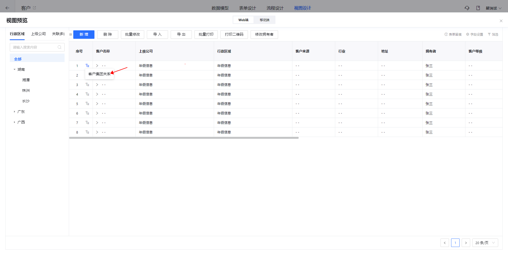Go to previous page arrow

point(445,243)
